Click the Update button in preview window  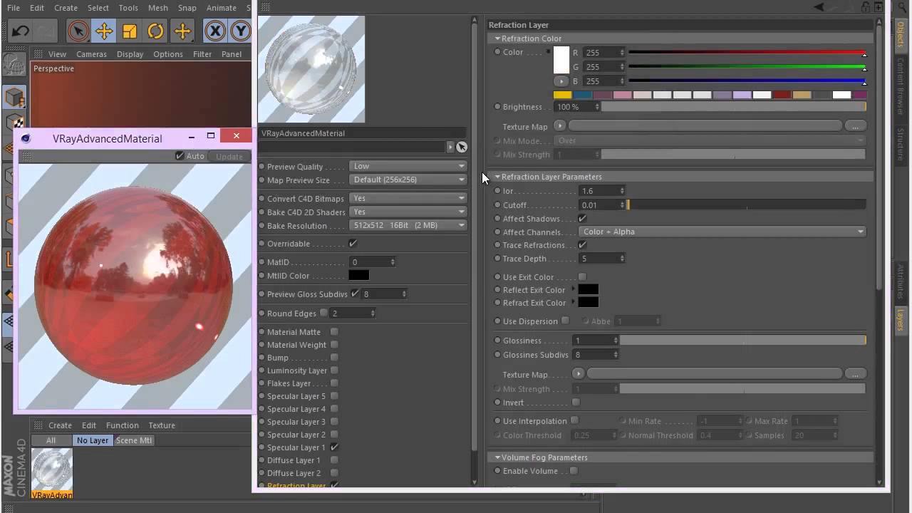[229, 157]
